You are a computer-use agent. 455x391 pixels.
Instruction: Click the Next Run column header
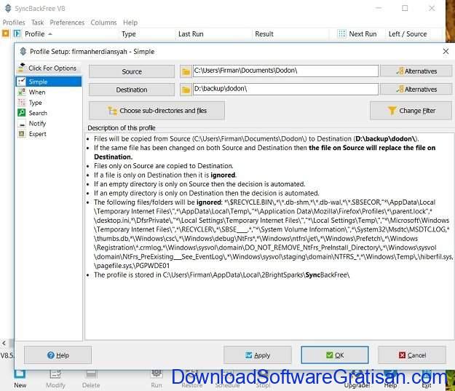(363, 34)
